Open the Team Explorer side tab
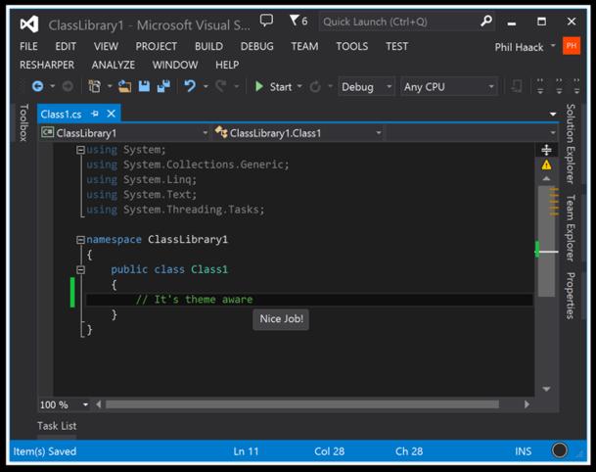596x472 pixels. tap(571, 228)
